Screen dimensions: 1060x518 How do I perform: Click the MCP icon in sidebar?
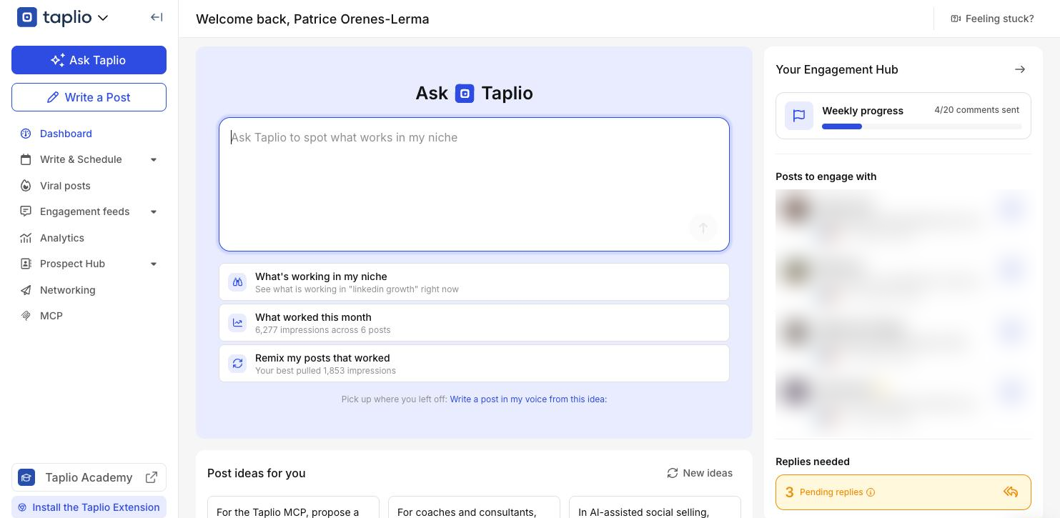pos(26,316)
